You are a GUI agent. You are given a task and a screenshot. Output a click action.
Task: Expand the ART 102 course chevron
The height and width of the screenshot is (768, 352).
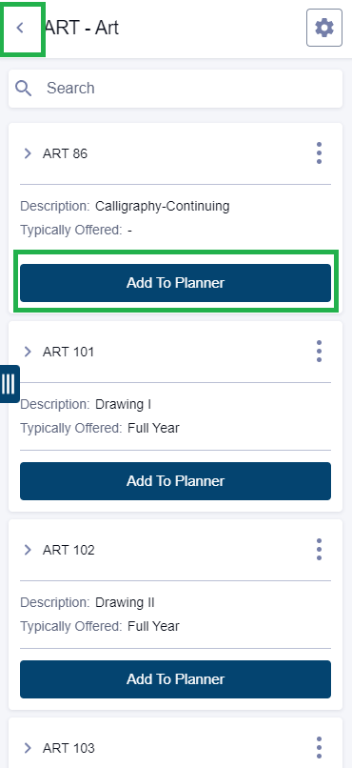(x=28, y=550)
